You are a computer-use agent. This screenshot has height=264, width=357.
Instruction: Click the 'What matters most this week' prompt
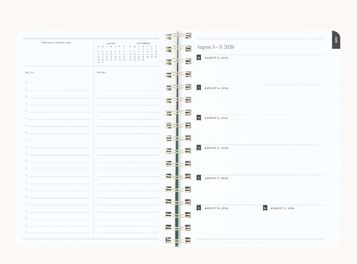coord(56,43)
